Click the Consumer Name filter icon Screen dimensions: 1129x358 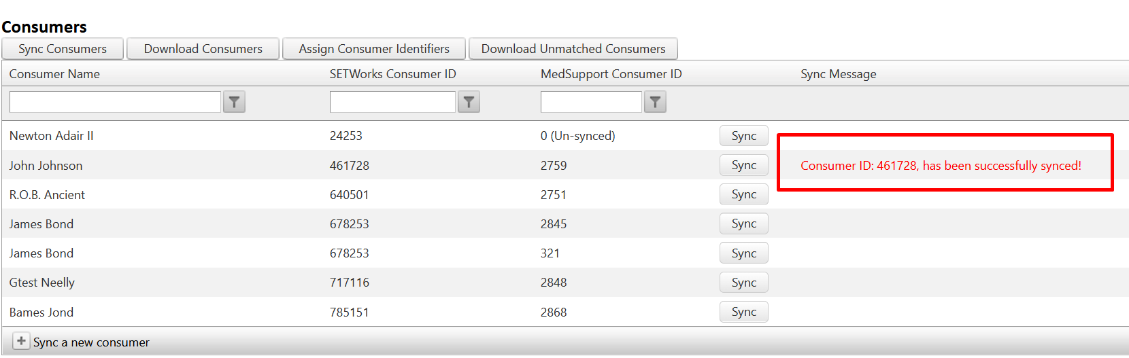[x=234, y=102]
